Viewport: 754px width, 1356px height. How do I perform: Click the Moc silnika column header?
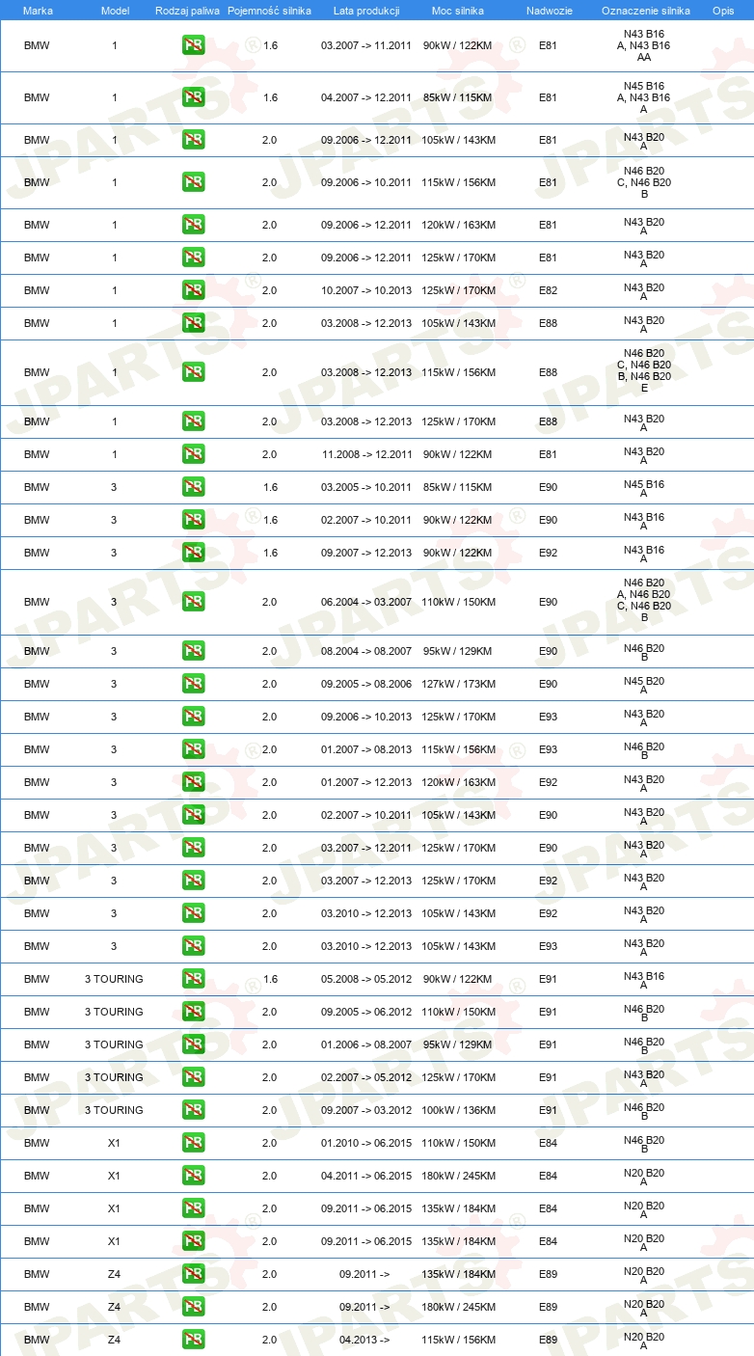(458, 10)
